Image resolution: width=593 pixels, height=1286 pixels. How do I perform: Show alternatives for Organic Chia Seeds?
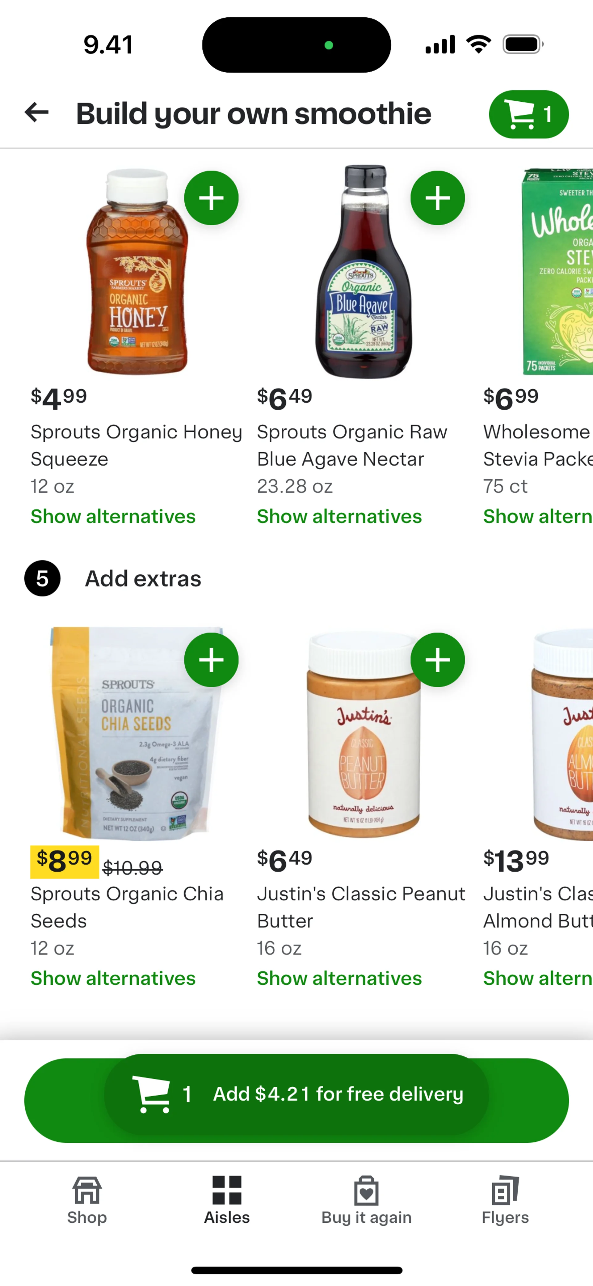(x=113, y=978)
